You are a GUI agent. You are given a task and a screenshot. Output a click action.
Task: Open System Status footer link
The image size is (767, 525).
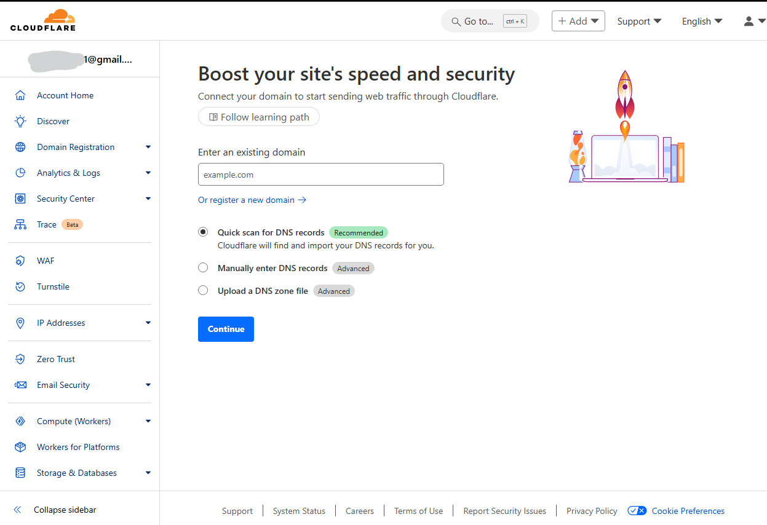[x=299, y=511]
